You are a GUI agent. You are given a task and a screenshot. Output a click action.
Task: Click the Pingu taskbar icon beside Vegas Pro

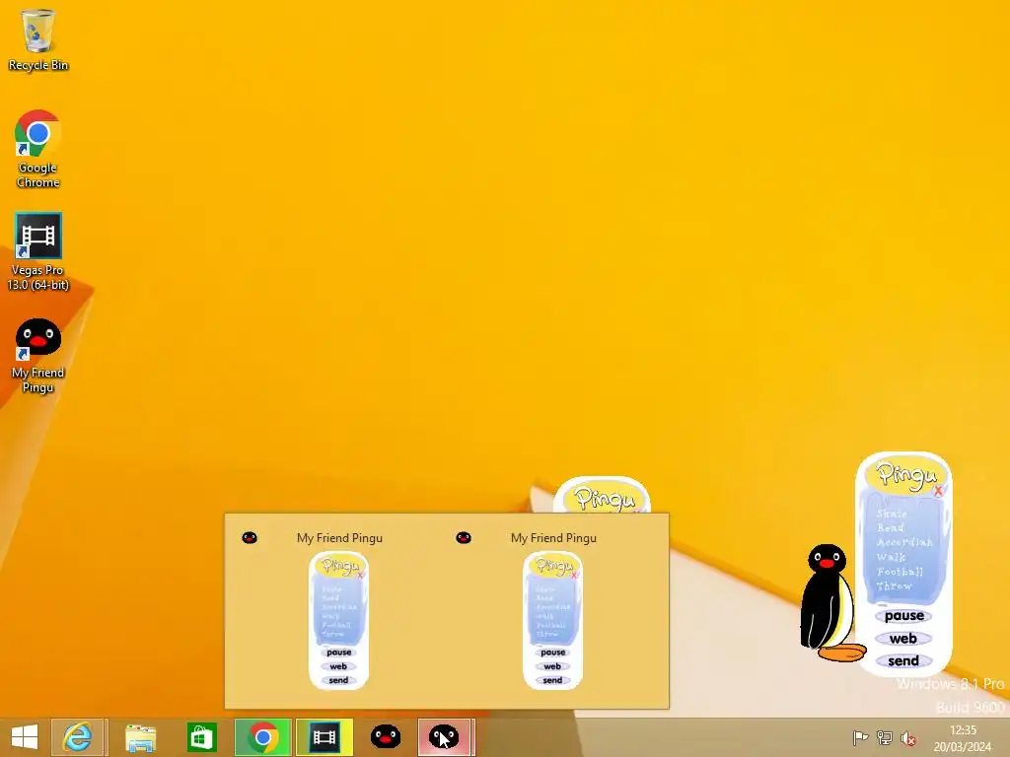click(386, 737)
